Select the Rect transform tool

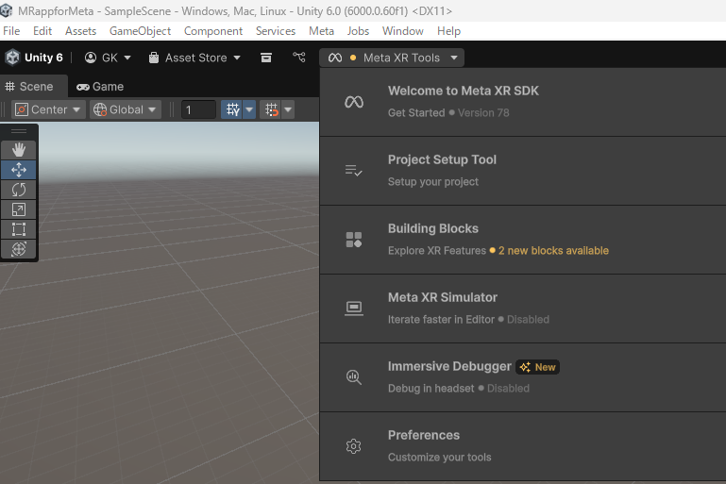[x=19, y=229]
